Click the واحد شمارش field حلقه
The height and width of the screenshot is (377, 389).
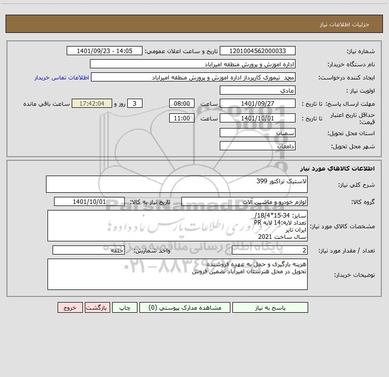88,250
